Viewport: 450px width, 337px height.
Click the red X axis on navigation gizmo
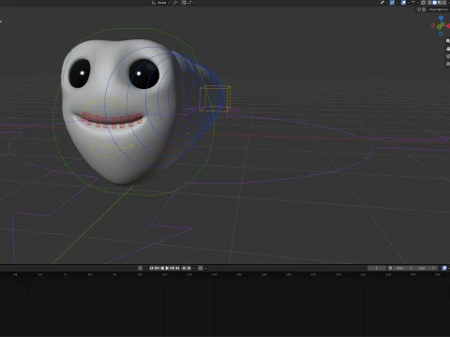(x=449, y=26)
